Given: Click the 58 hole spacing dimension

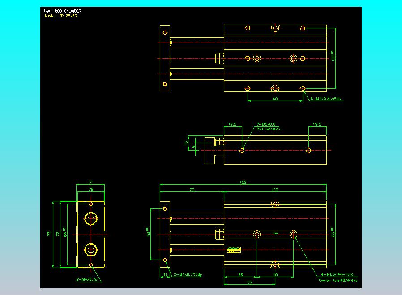Looking at the screenshot, I should click(x=148, y=232).
